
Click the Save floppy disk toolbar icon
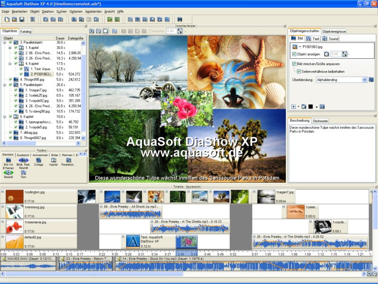click(22, 19)
